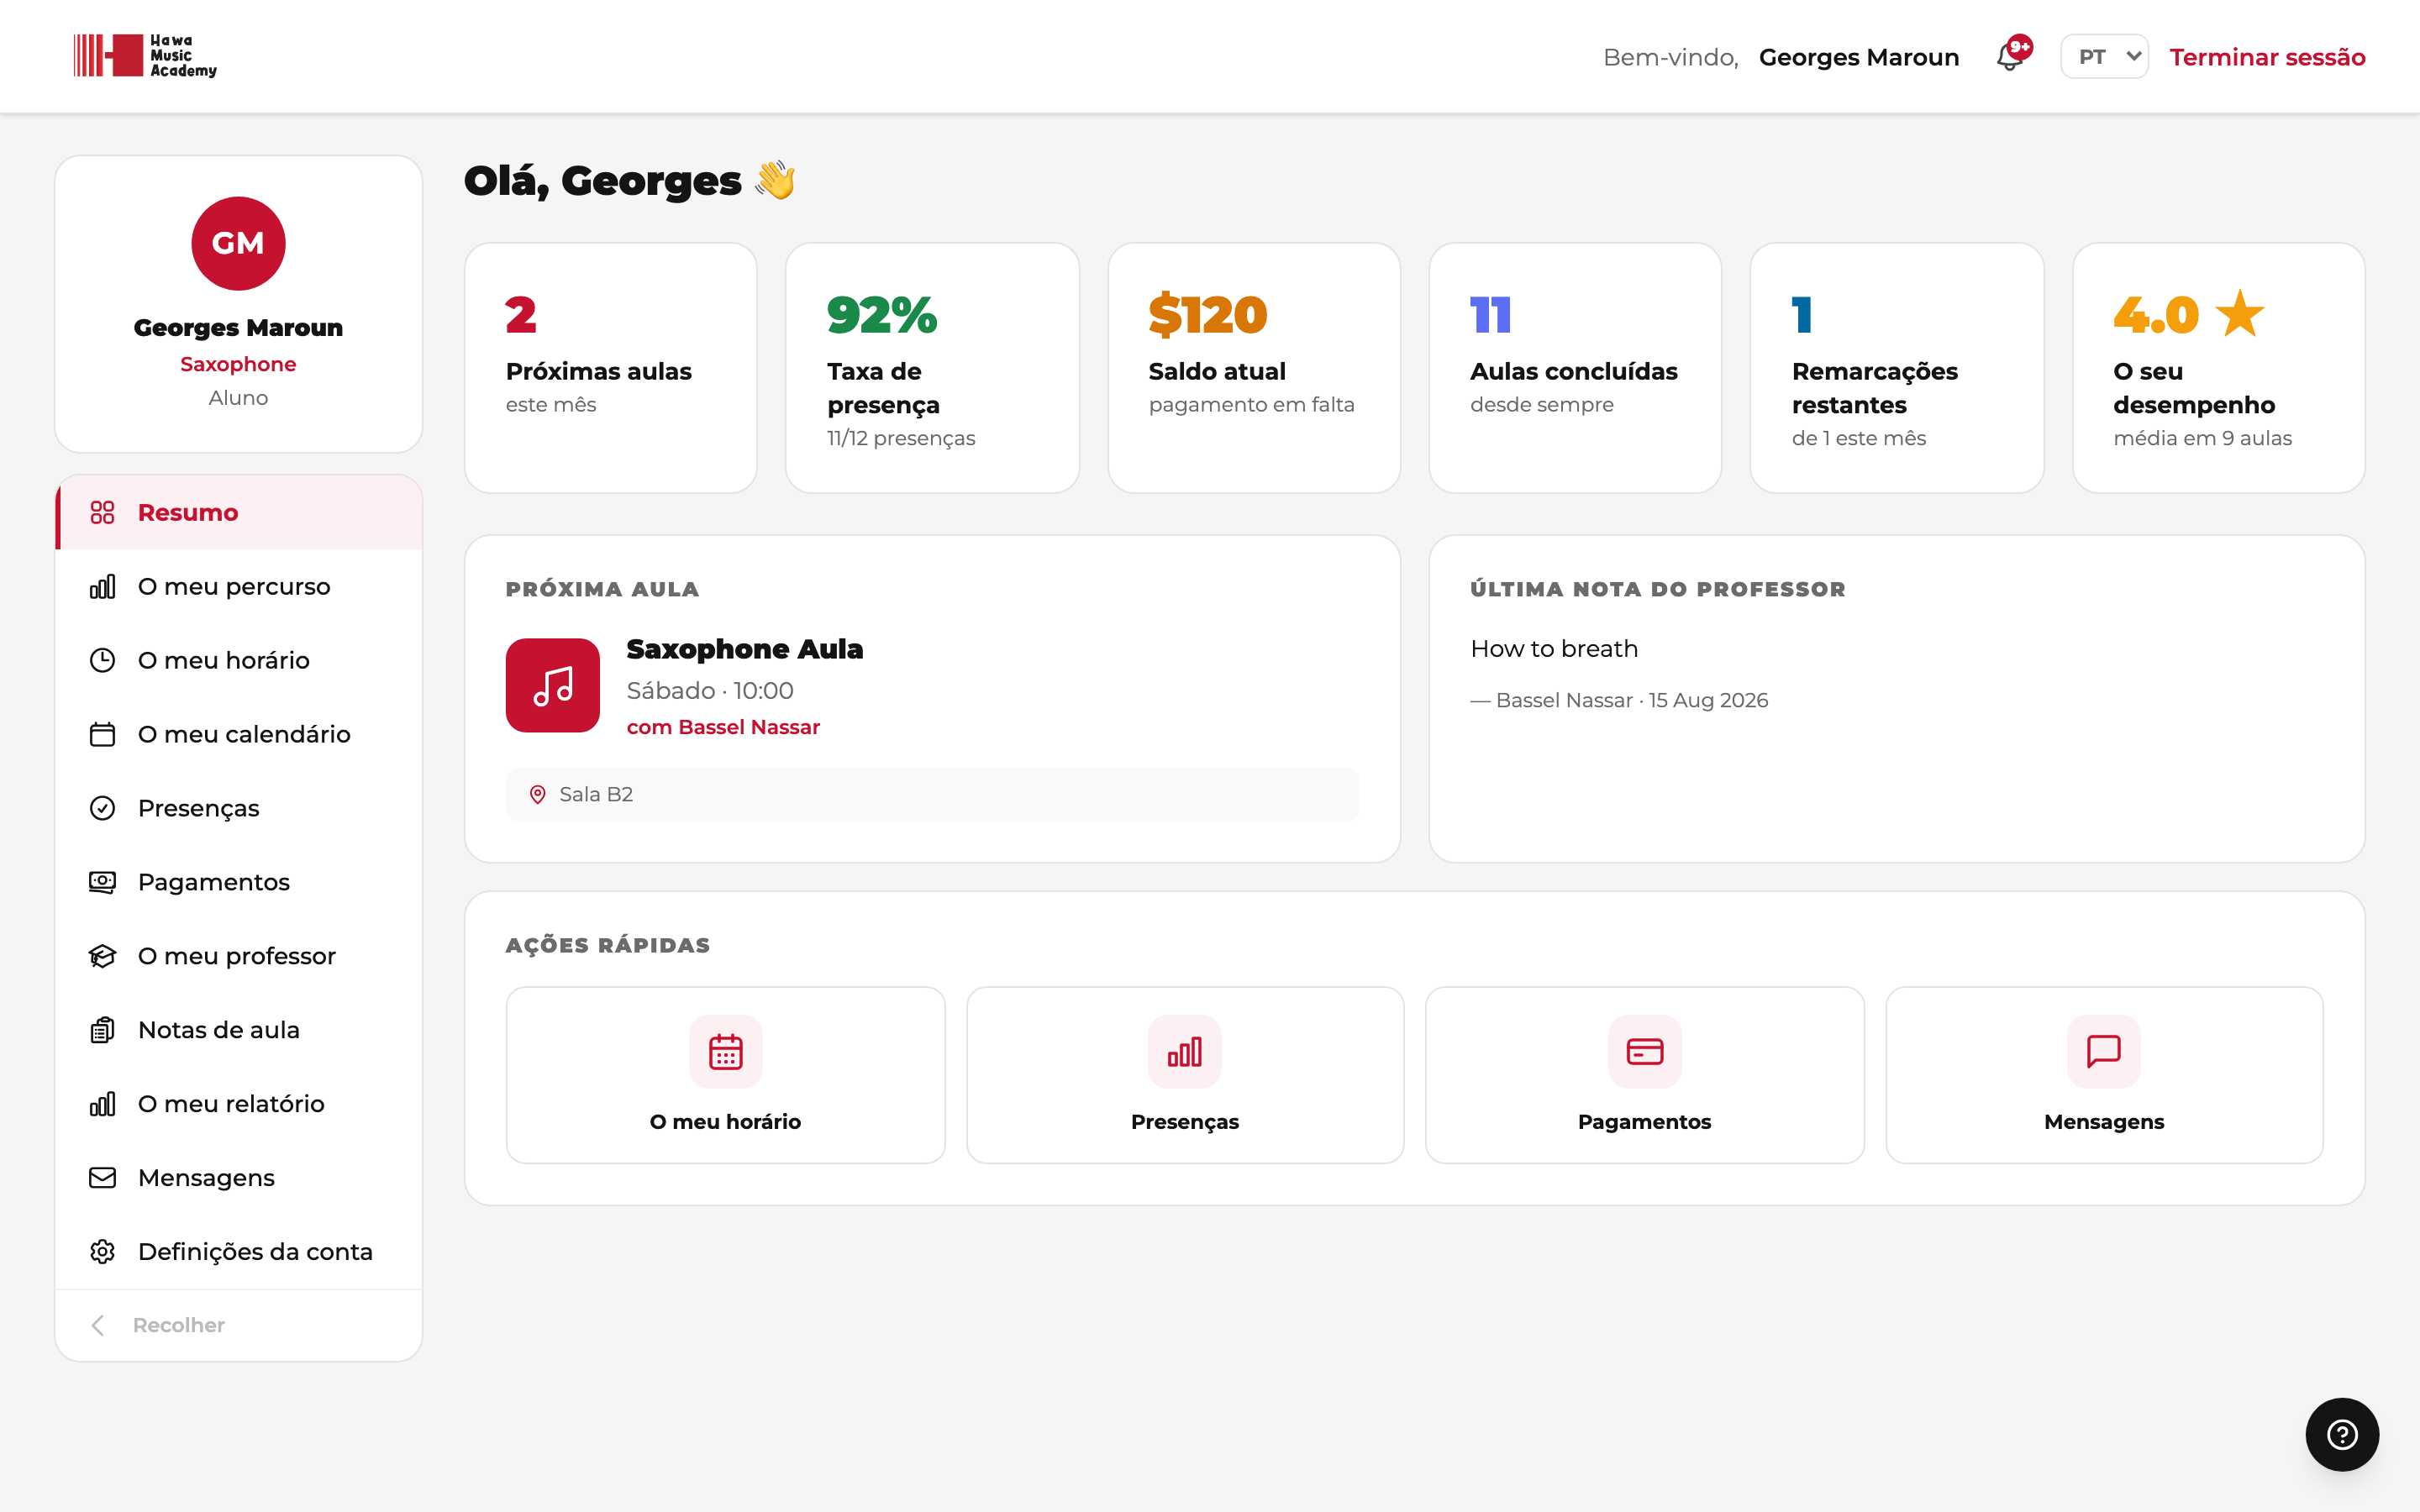Click Mensagens quick action chat icon
This screenshot has height=1512, width=2420.
point(2104,1051)
